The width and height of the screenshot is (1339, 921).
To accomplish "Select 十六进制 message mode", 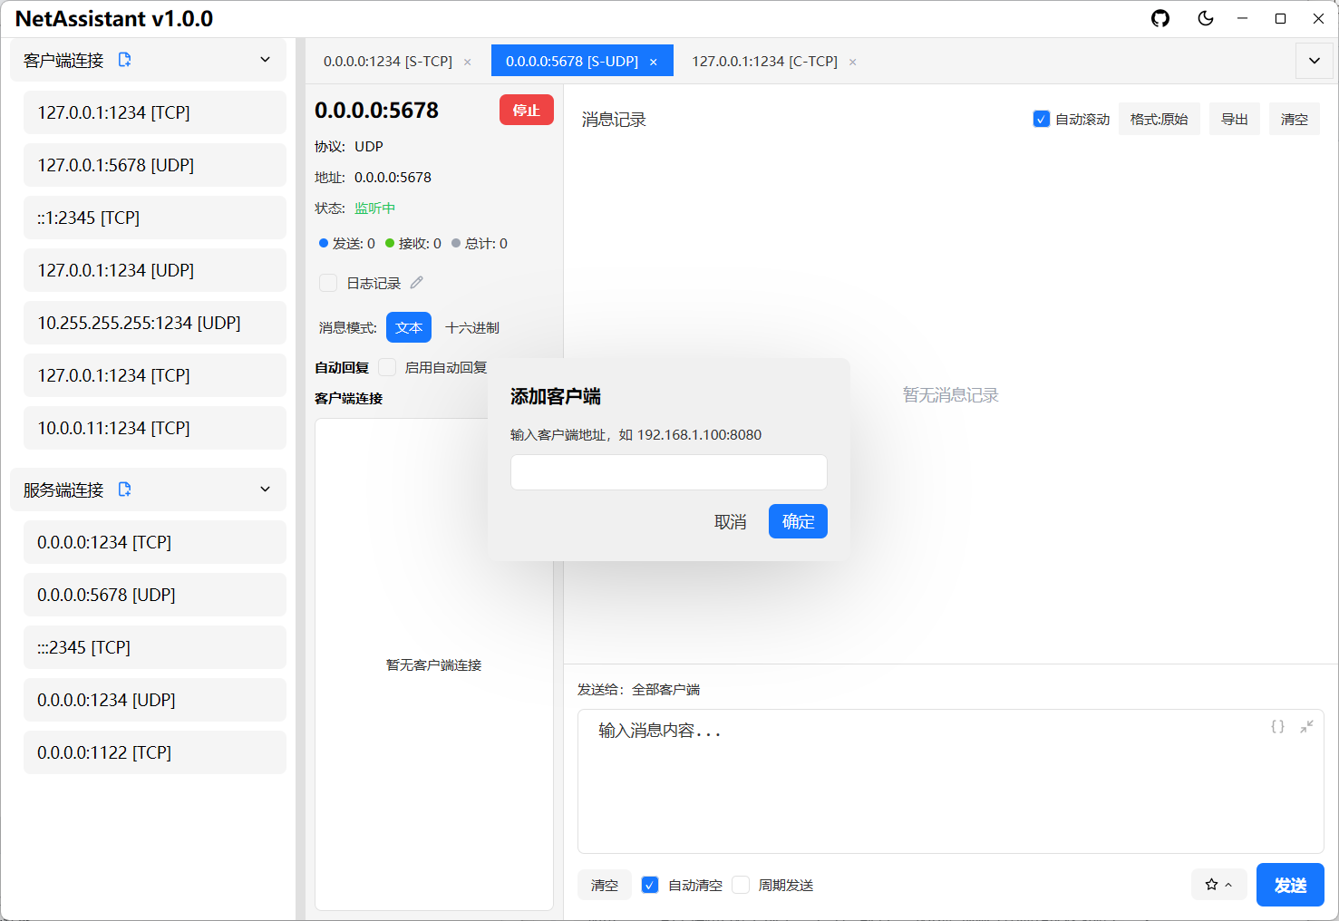I will pos(472,327).
